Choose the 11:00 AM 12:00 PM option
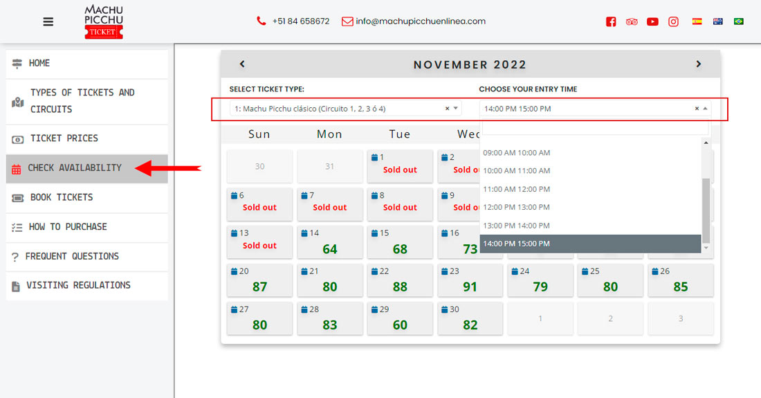 516,189
